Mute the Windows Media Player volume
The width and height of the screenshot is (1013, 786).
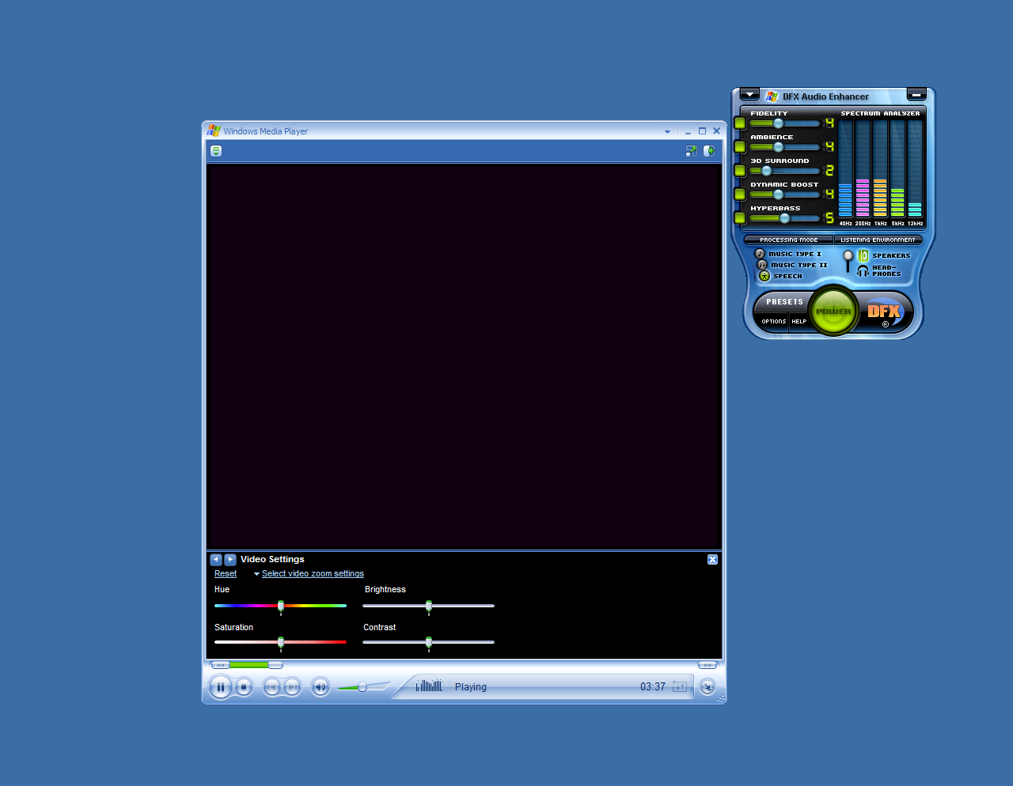320,687
